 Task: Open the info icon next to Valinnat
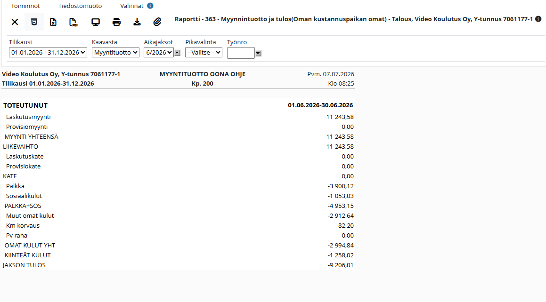[x=150, y=6]
